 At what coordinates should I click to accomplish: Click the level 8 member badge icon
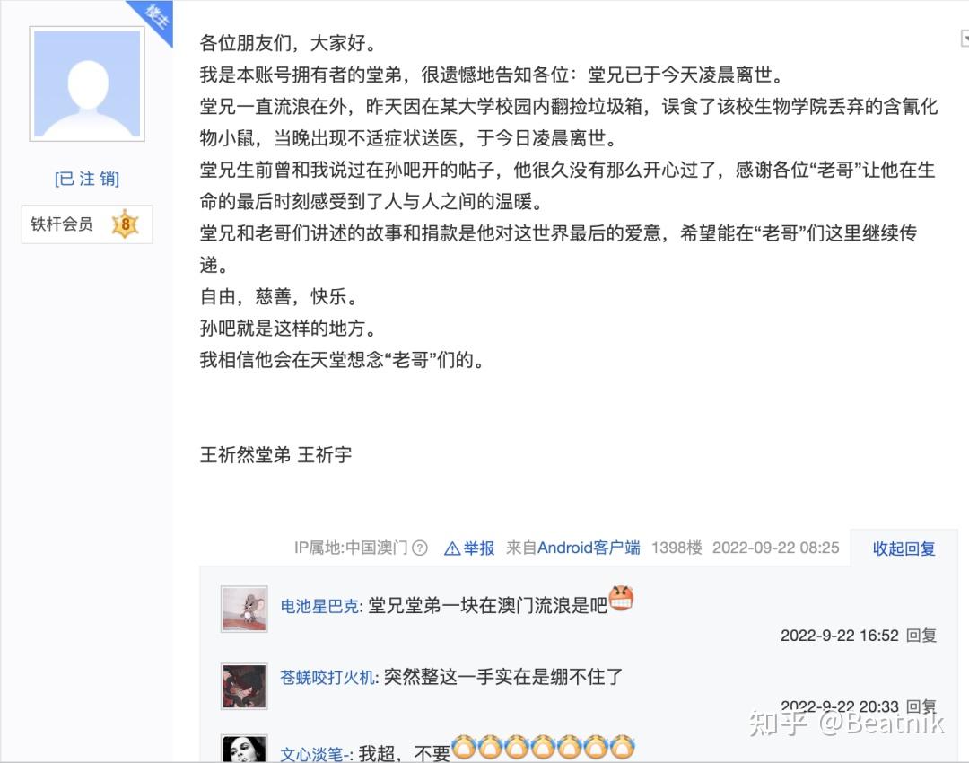coord(126,224)
